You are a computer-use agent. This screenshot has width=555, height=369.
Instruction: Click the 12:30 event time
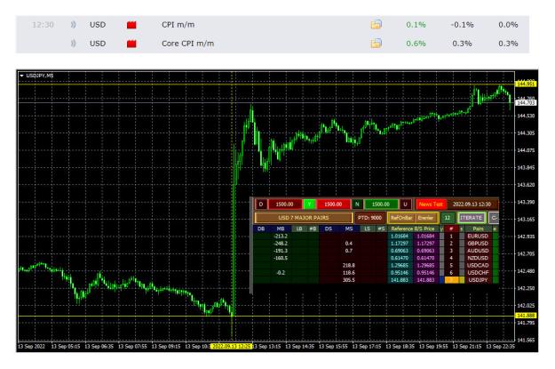click(43, 25)
